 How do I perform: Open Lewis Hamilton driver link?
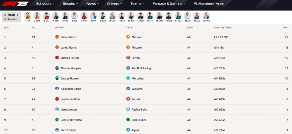[70, 99]
